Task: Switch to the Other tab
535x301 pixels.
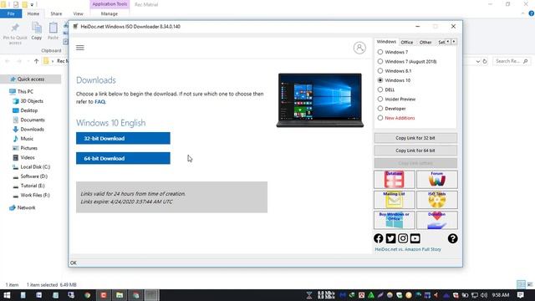Action: (425, 43)
